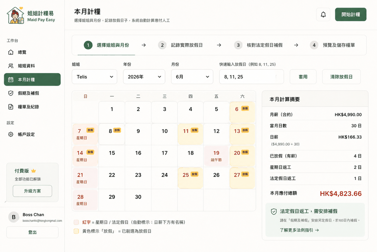Click the HK$166.33 daily wage value
Viewport: 377px width, 252px height.
click(350, 137)
